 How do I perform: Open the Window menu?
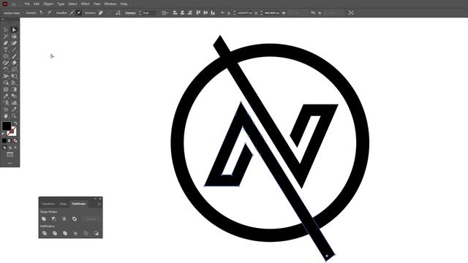pyautogui.click(x=110, y=4)
